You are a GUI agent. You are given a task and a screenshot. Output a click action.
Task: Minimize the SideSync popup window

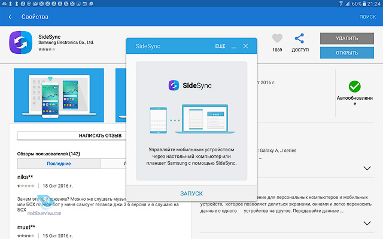pyautogui.click(x=234, y=46)
